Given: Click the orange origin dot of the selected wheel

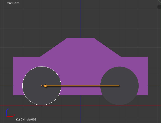Looking at the screenshot, I should point(42,86).
